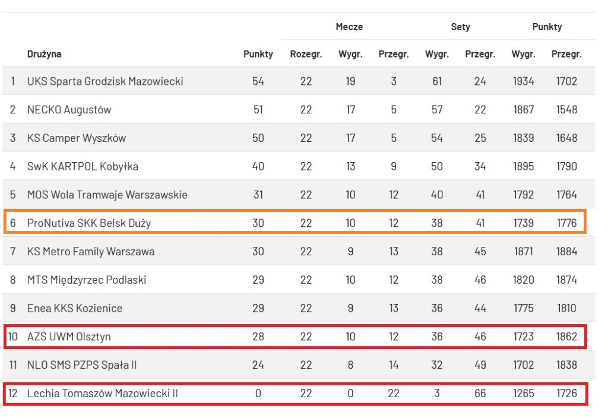Click the Mecze group header
The width and height of the screenshot is (608, 418).
pyautogui.click(x=349, y=27)
